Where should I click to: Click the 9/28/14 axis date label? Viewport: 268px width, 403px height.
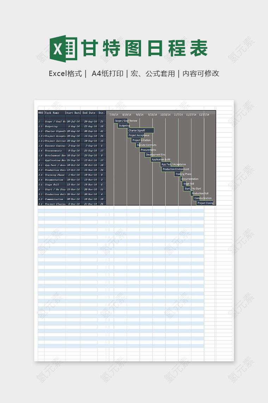(x=153, y=115)
